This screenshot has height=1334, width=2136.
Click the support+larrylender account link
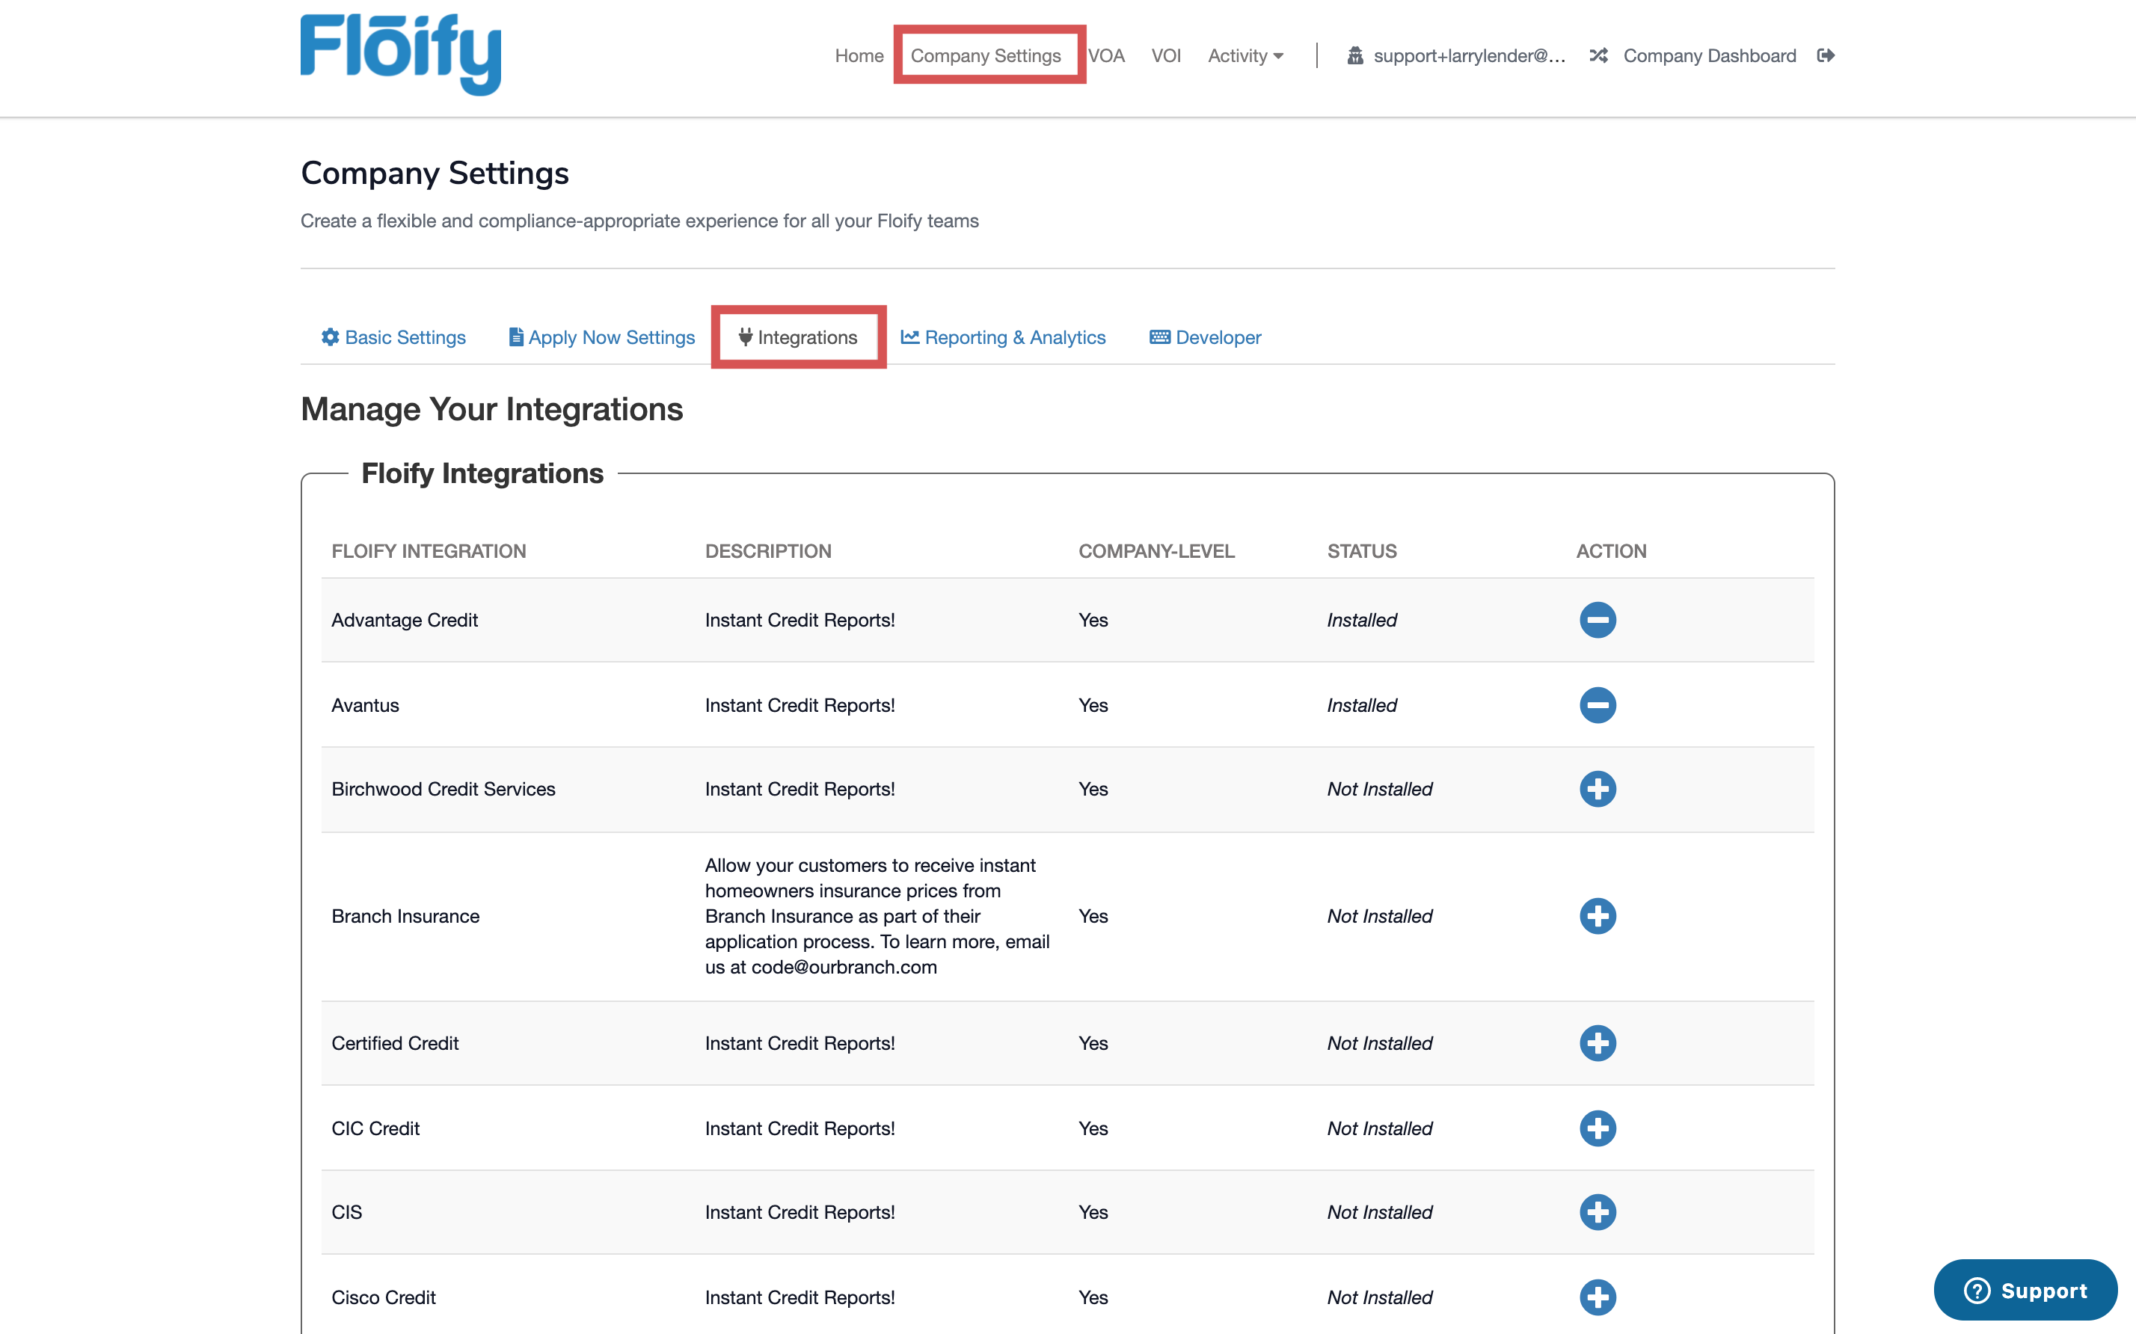click(x=1469, y=55)
